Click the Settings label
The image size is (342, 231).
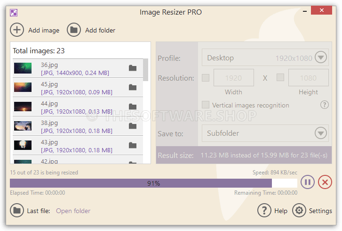coord(320,211)
